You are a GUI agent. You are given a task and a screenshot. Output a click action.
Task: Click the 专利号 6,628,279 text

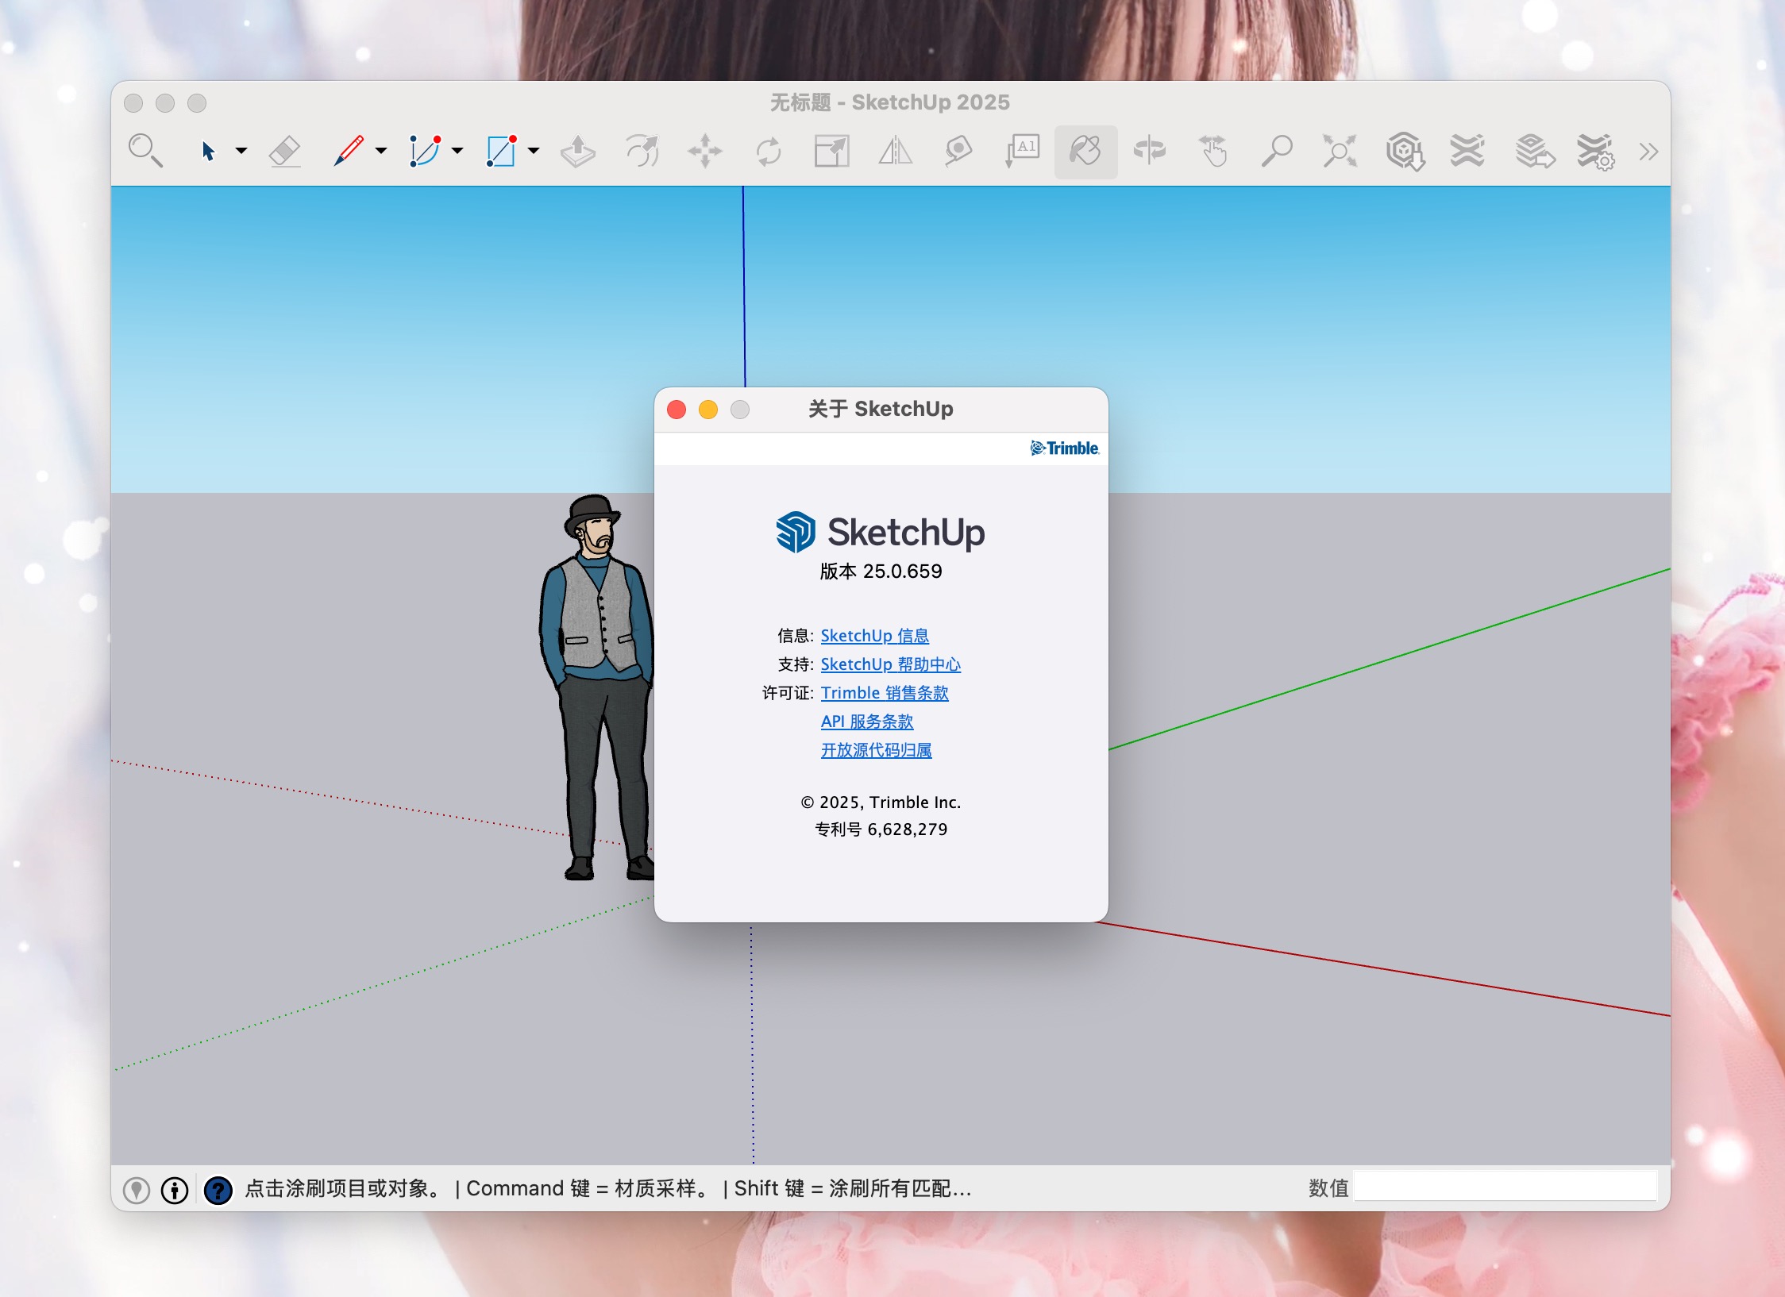pos(881,829)
